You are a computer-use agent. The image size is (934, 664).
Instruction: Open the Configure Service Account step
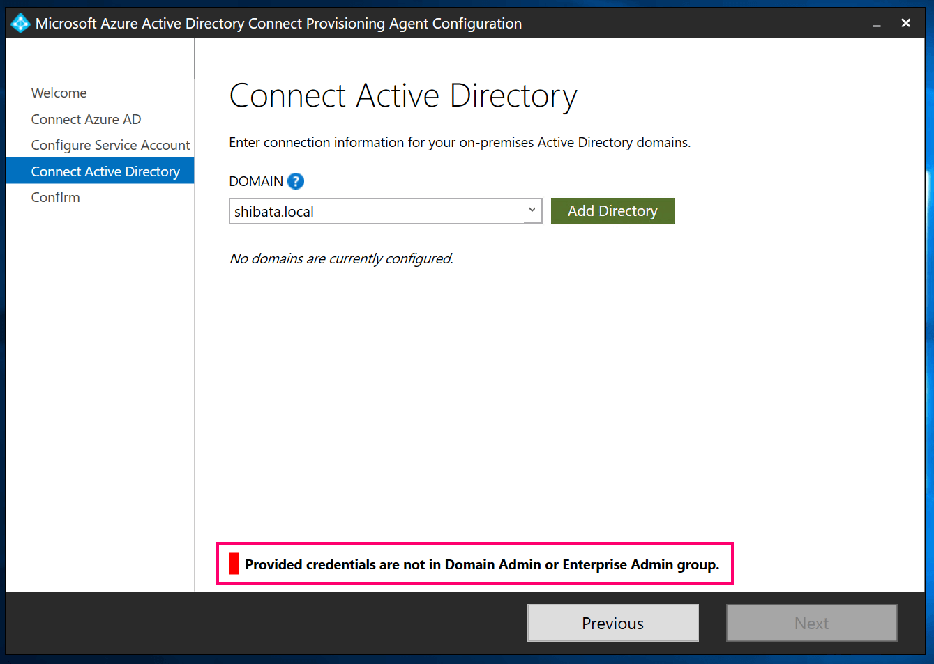point(110,145)
